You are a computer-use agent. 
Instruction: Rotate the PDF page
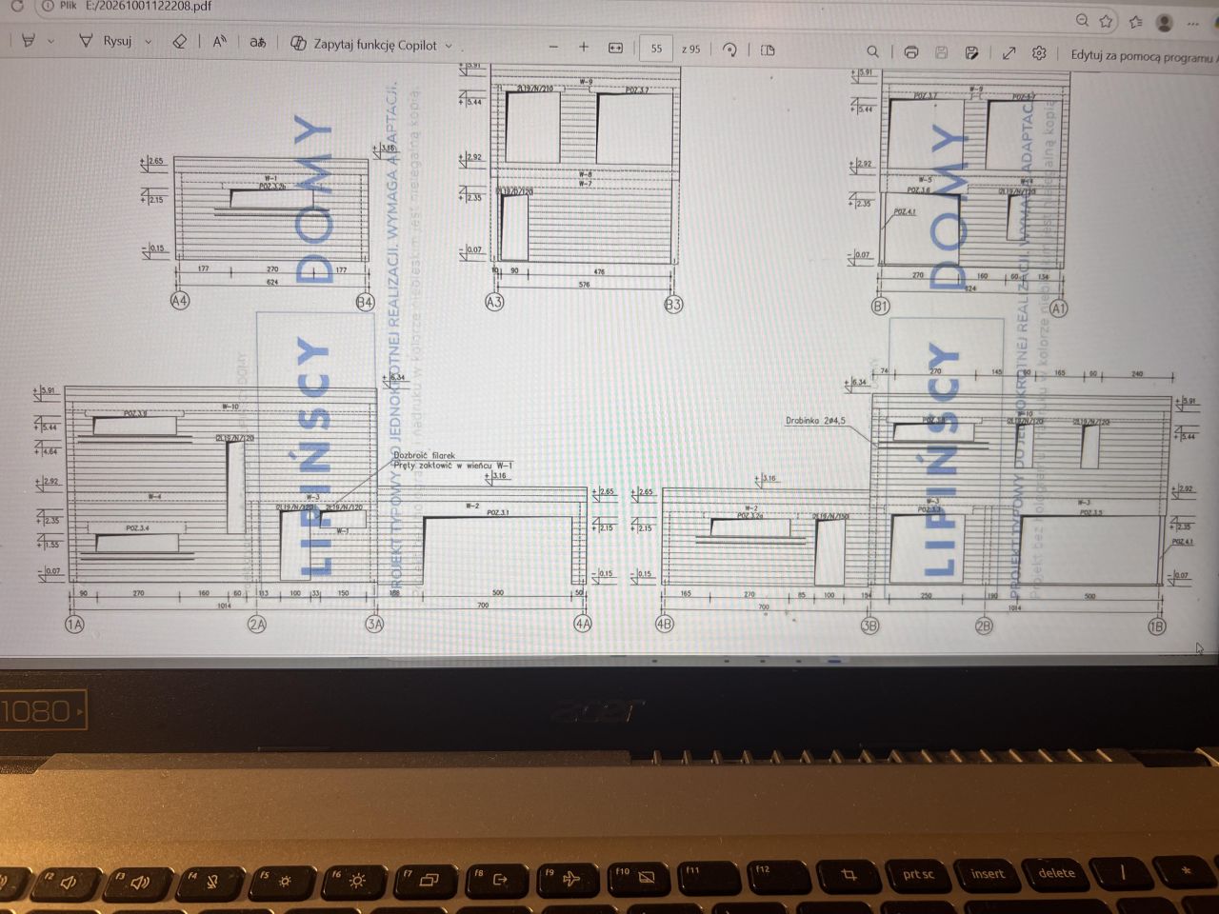(729, 50)
